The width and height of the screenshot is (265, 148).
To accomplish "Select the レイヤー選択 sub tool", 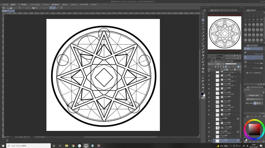I will pyautogui.click(x=253, y=62).
